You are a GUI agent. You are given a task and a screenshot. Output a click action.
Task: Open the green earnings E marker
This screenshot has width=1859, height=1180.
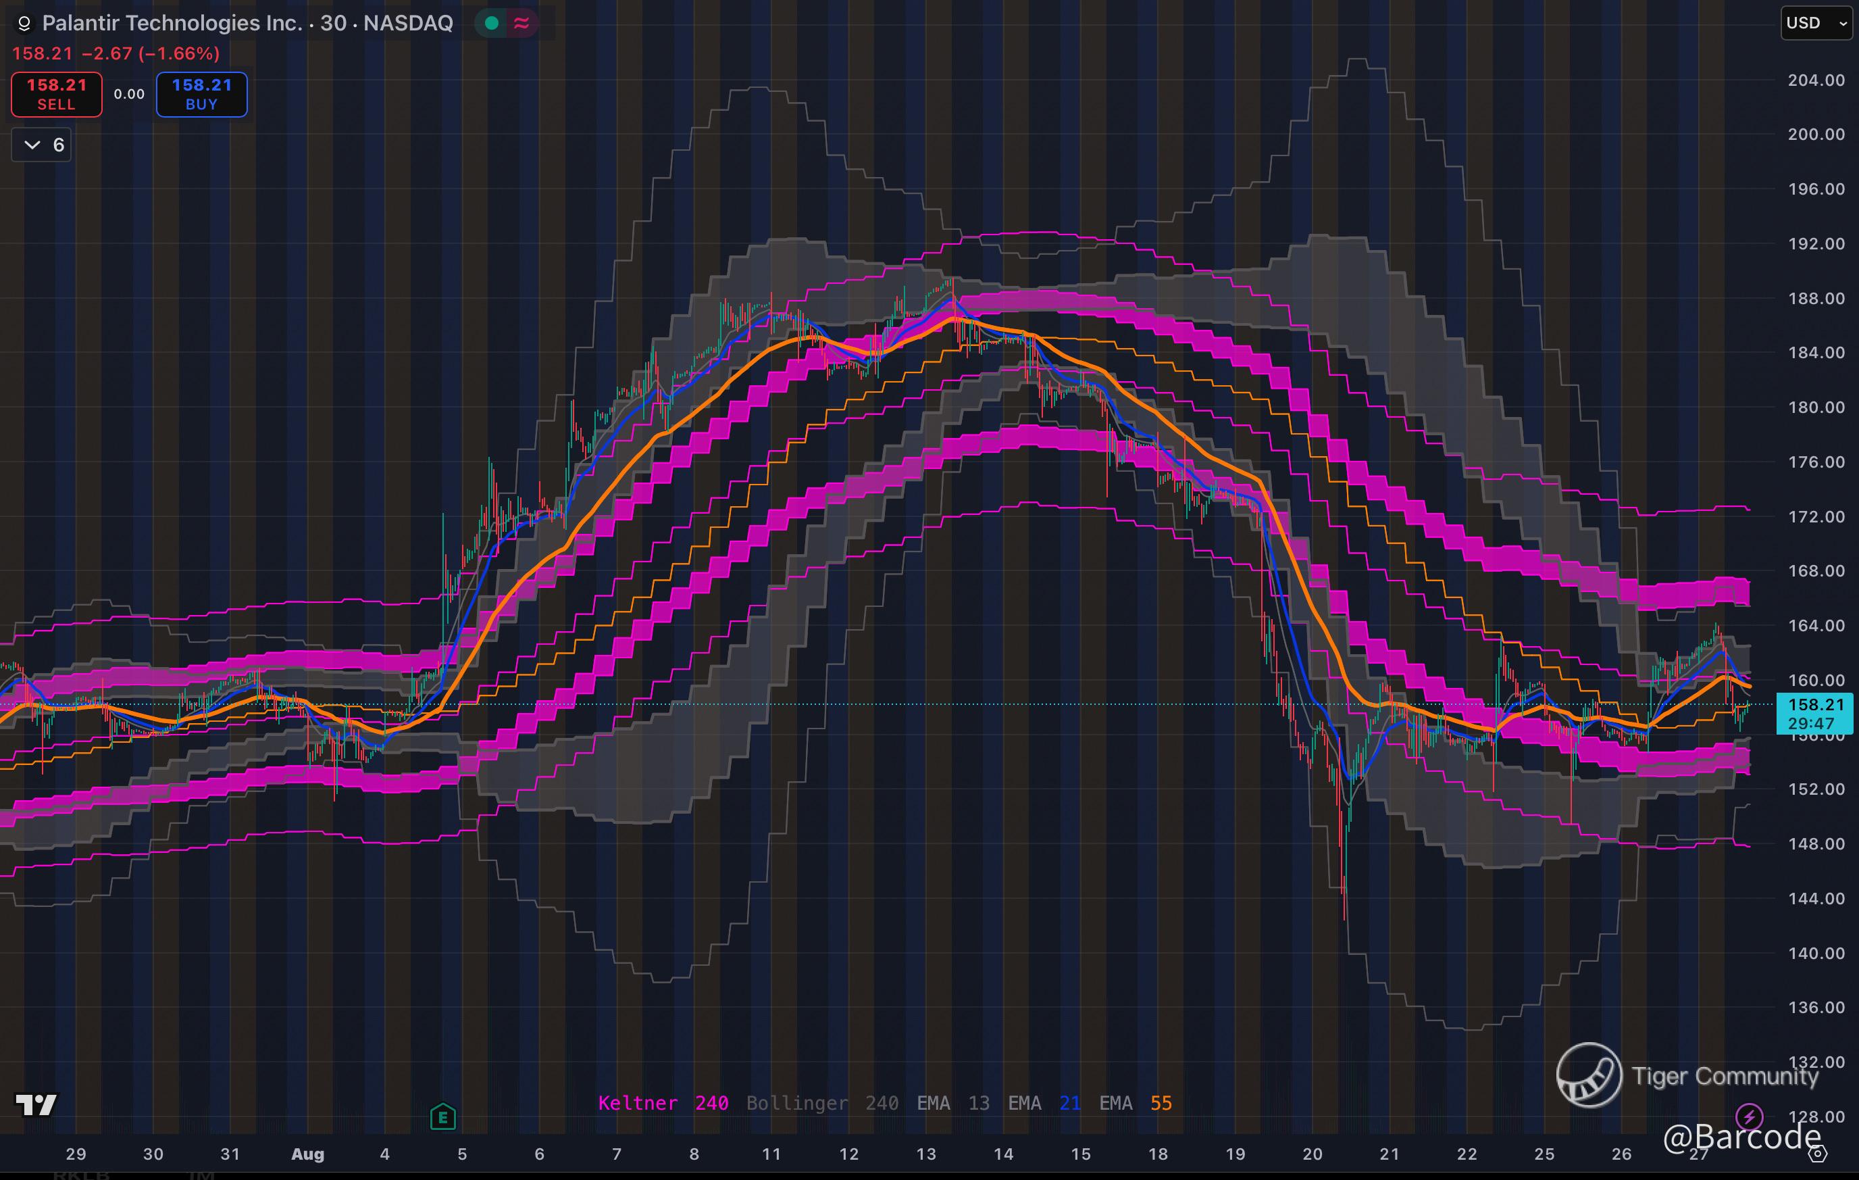(x=442, y=1116)
